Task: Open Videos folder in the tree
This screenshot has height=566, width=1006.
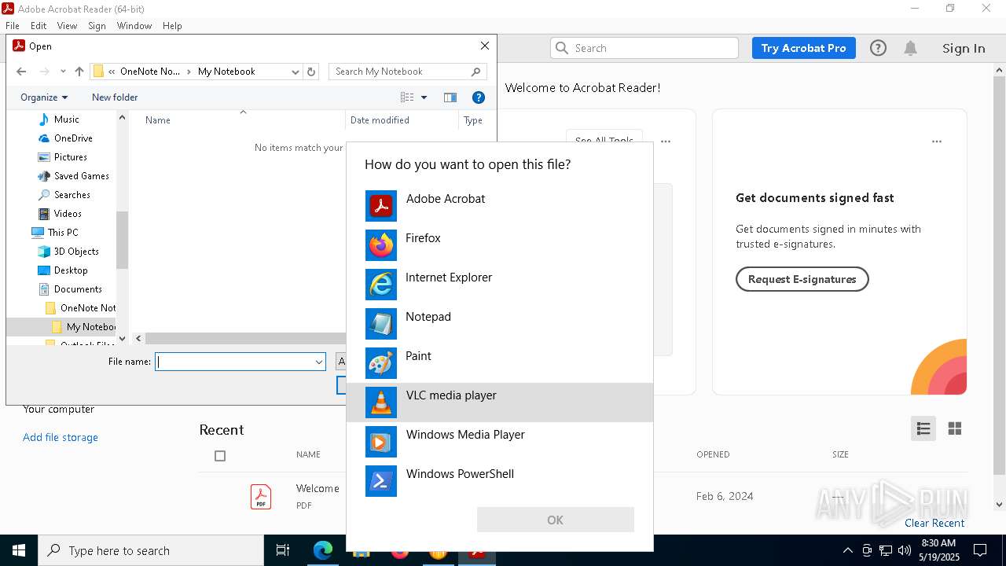Action: [68, 214]
